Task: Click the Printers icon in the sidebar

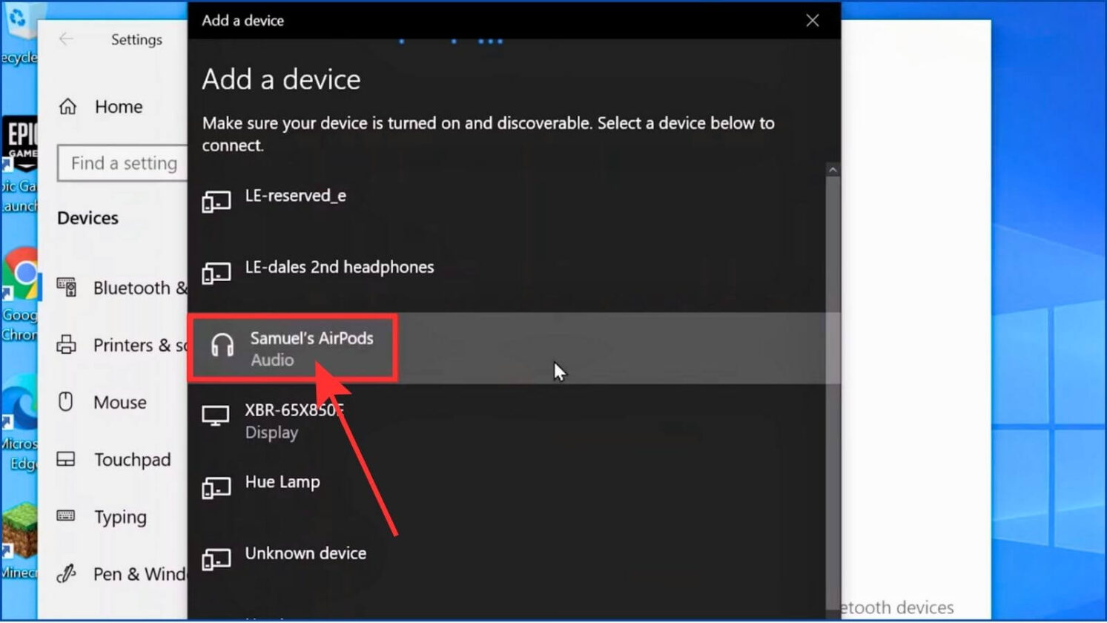Action: (66, 345)
